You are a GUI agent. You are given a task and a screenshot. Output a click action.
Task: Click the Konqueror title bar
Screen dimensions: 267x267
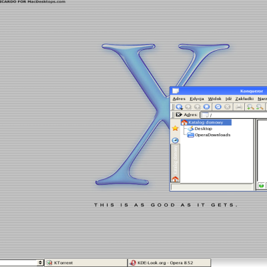pos(218,91)
